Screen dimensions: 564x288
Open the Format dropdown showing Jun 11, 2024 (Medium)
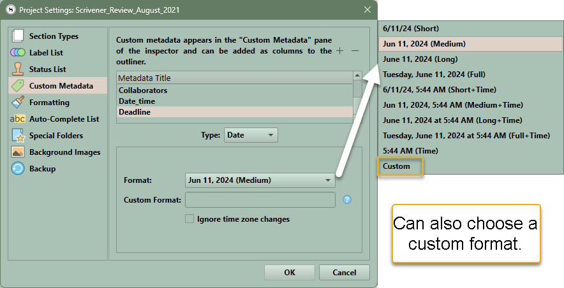[x=260, y=180]
